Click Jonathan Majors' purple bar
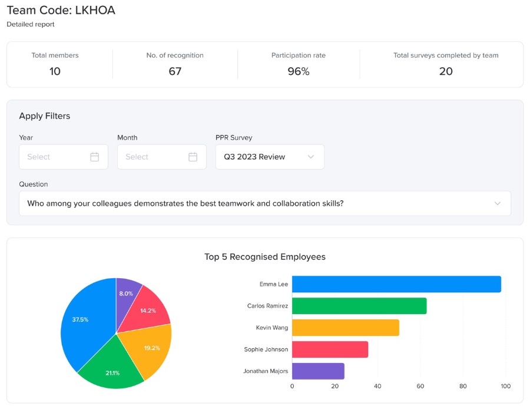530x409 pixels. [x=318, y=371]
